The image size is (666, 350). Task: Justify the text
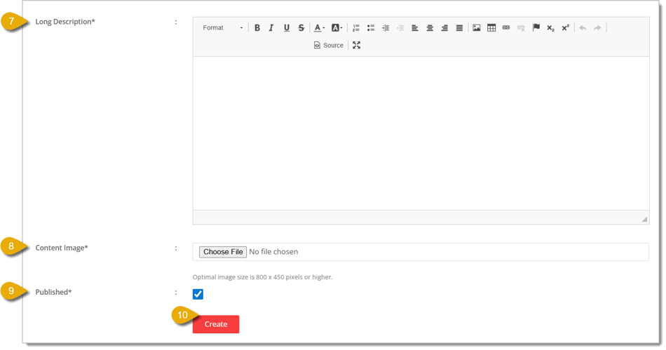click(460, 28)
